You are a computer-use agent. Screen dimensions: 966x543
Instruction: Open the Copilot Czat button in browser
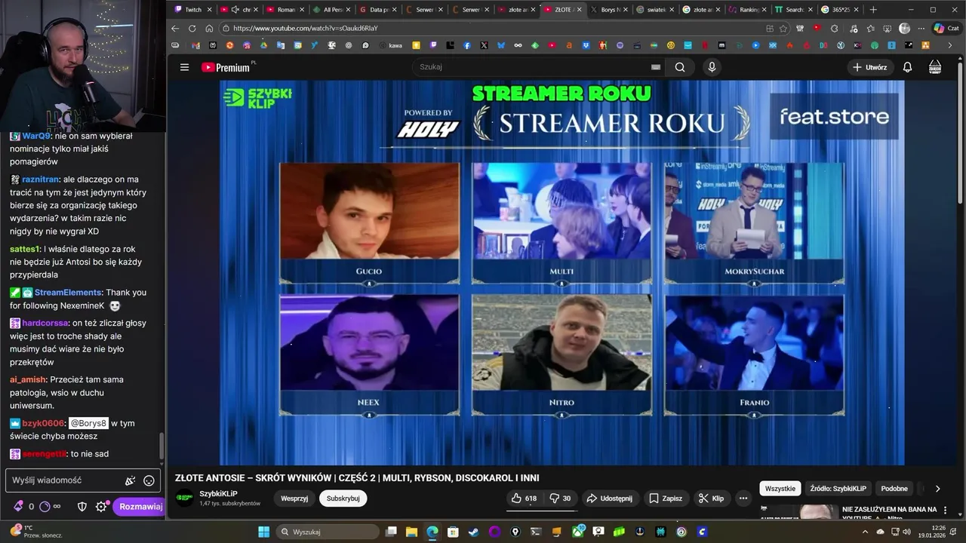tap(946, 28)
